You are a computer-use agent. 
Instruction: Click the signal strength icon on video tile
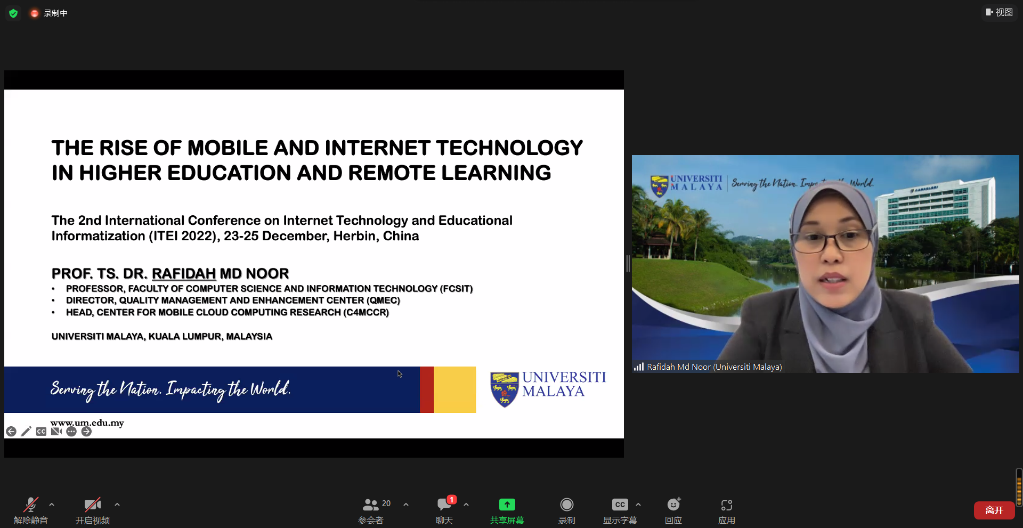coord(638,367)
